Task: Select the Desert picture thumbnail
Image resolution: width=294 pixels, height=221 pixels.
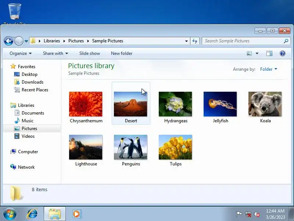Action: 130,104
